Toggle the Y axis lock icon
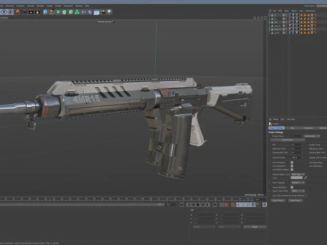 click(4, 12)
